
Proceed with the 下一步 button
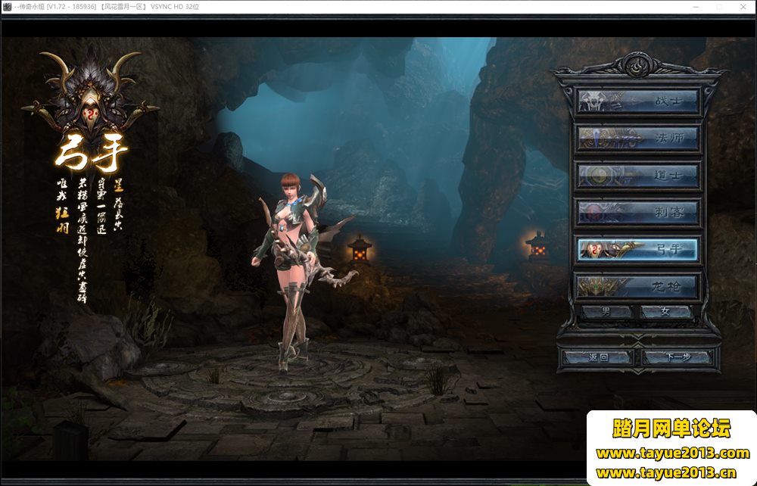678,357
